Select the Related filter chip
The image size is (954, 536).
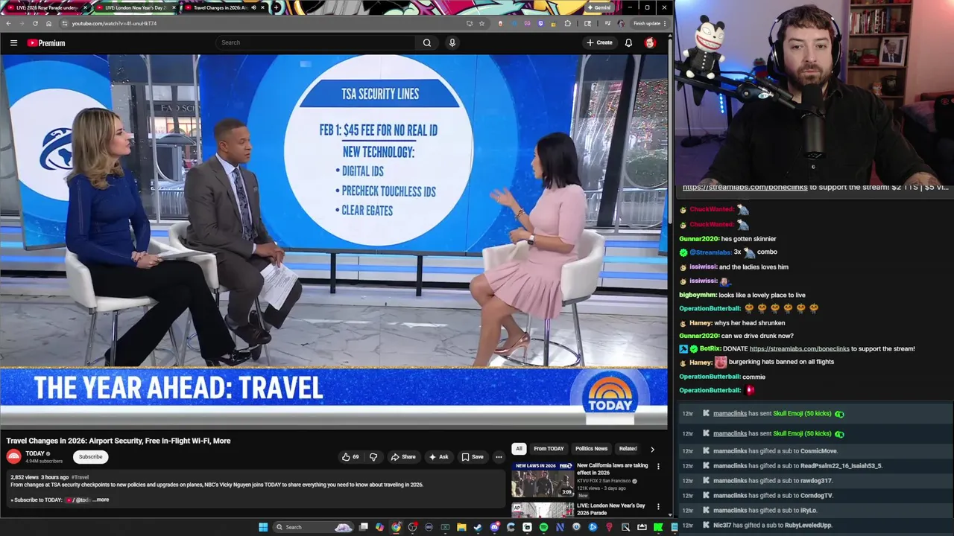click(x=628, y=449)
